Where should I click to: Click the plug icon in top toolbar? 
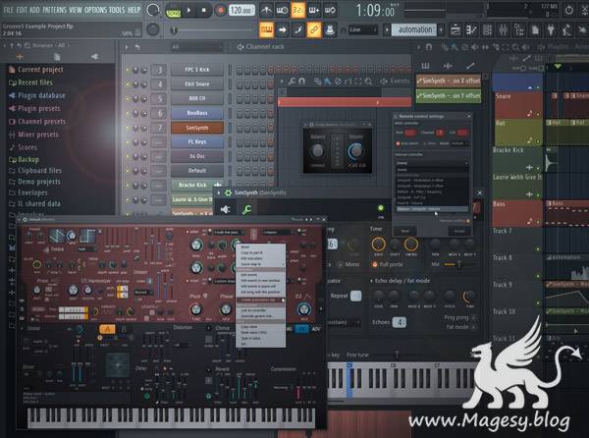[x=551, y=29]
